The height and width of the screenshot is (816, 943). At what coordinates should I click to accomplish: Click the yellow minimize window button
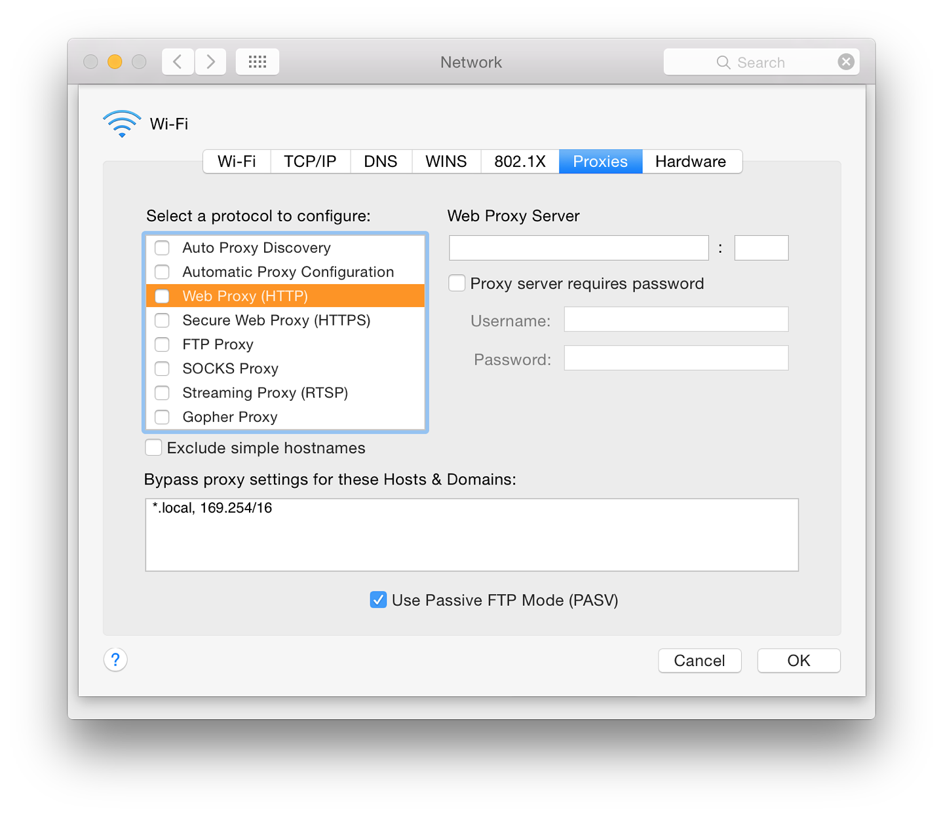coord(115,62)
